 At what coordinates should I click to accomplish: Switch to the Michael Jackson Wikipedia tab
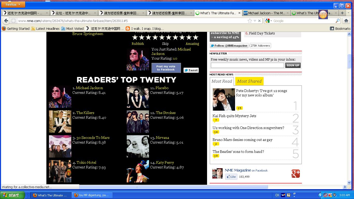point(264,13)
